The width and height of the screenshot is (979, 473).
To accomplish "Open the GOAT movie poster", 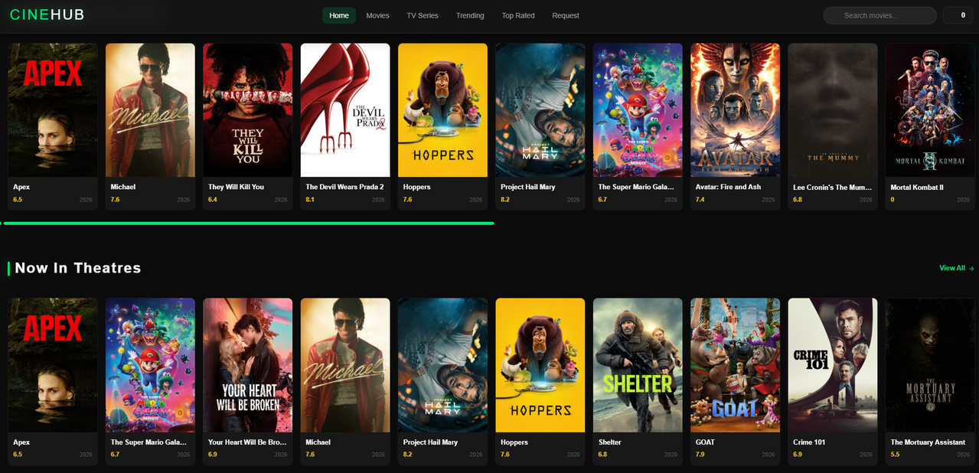I will [735, 365].
